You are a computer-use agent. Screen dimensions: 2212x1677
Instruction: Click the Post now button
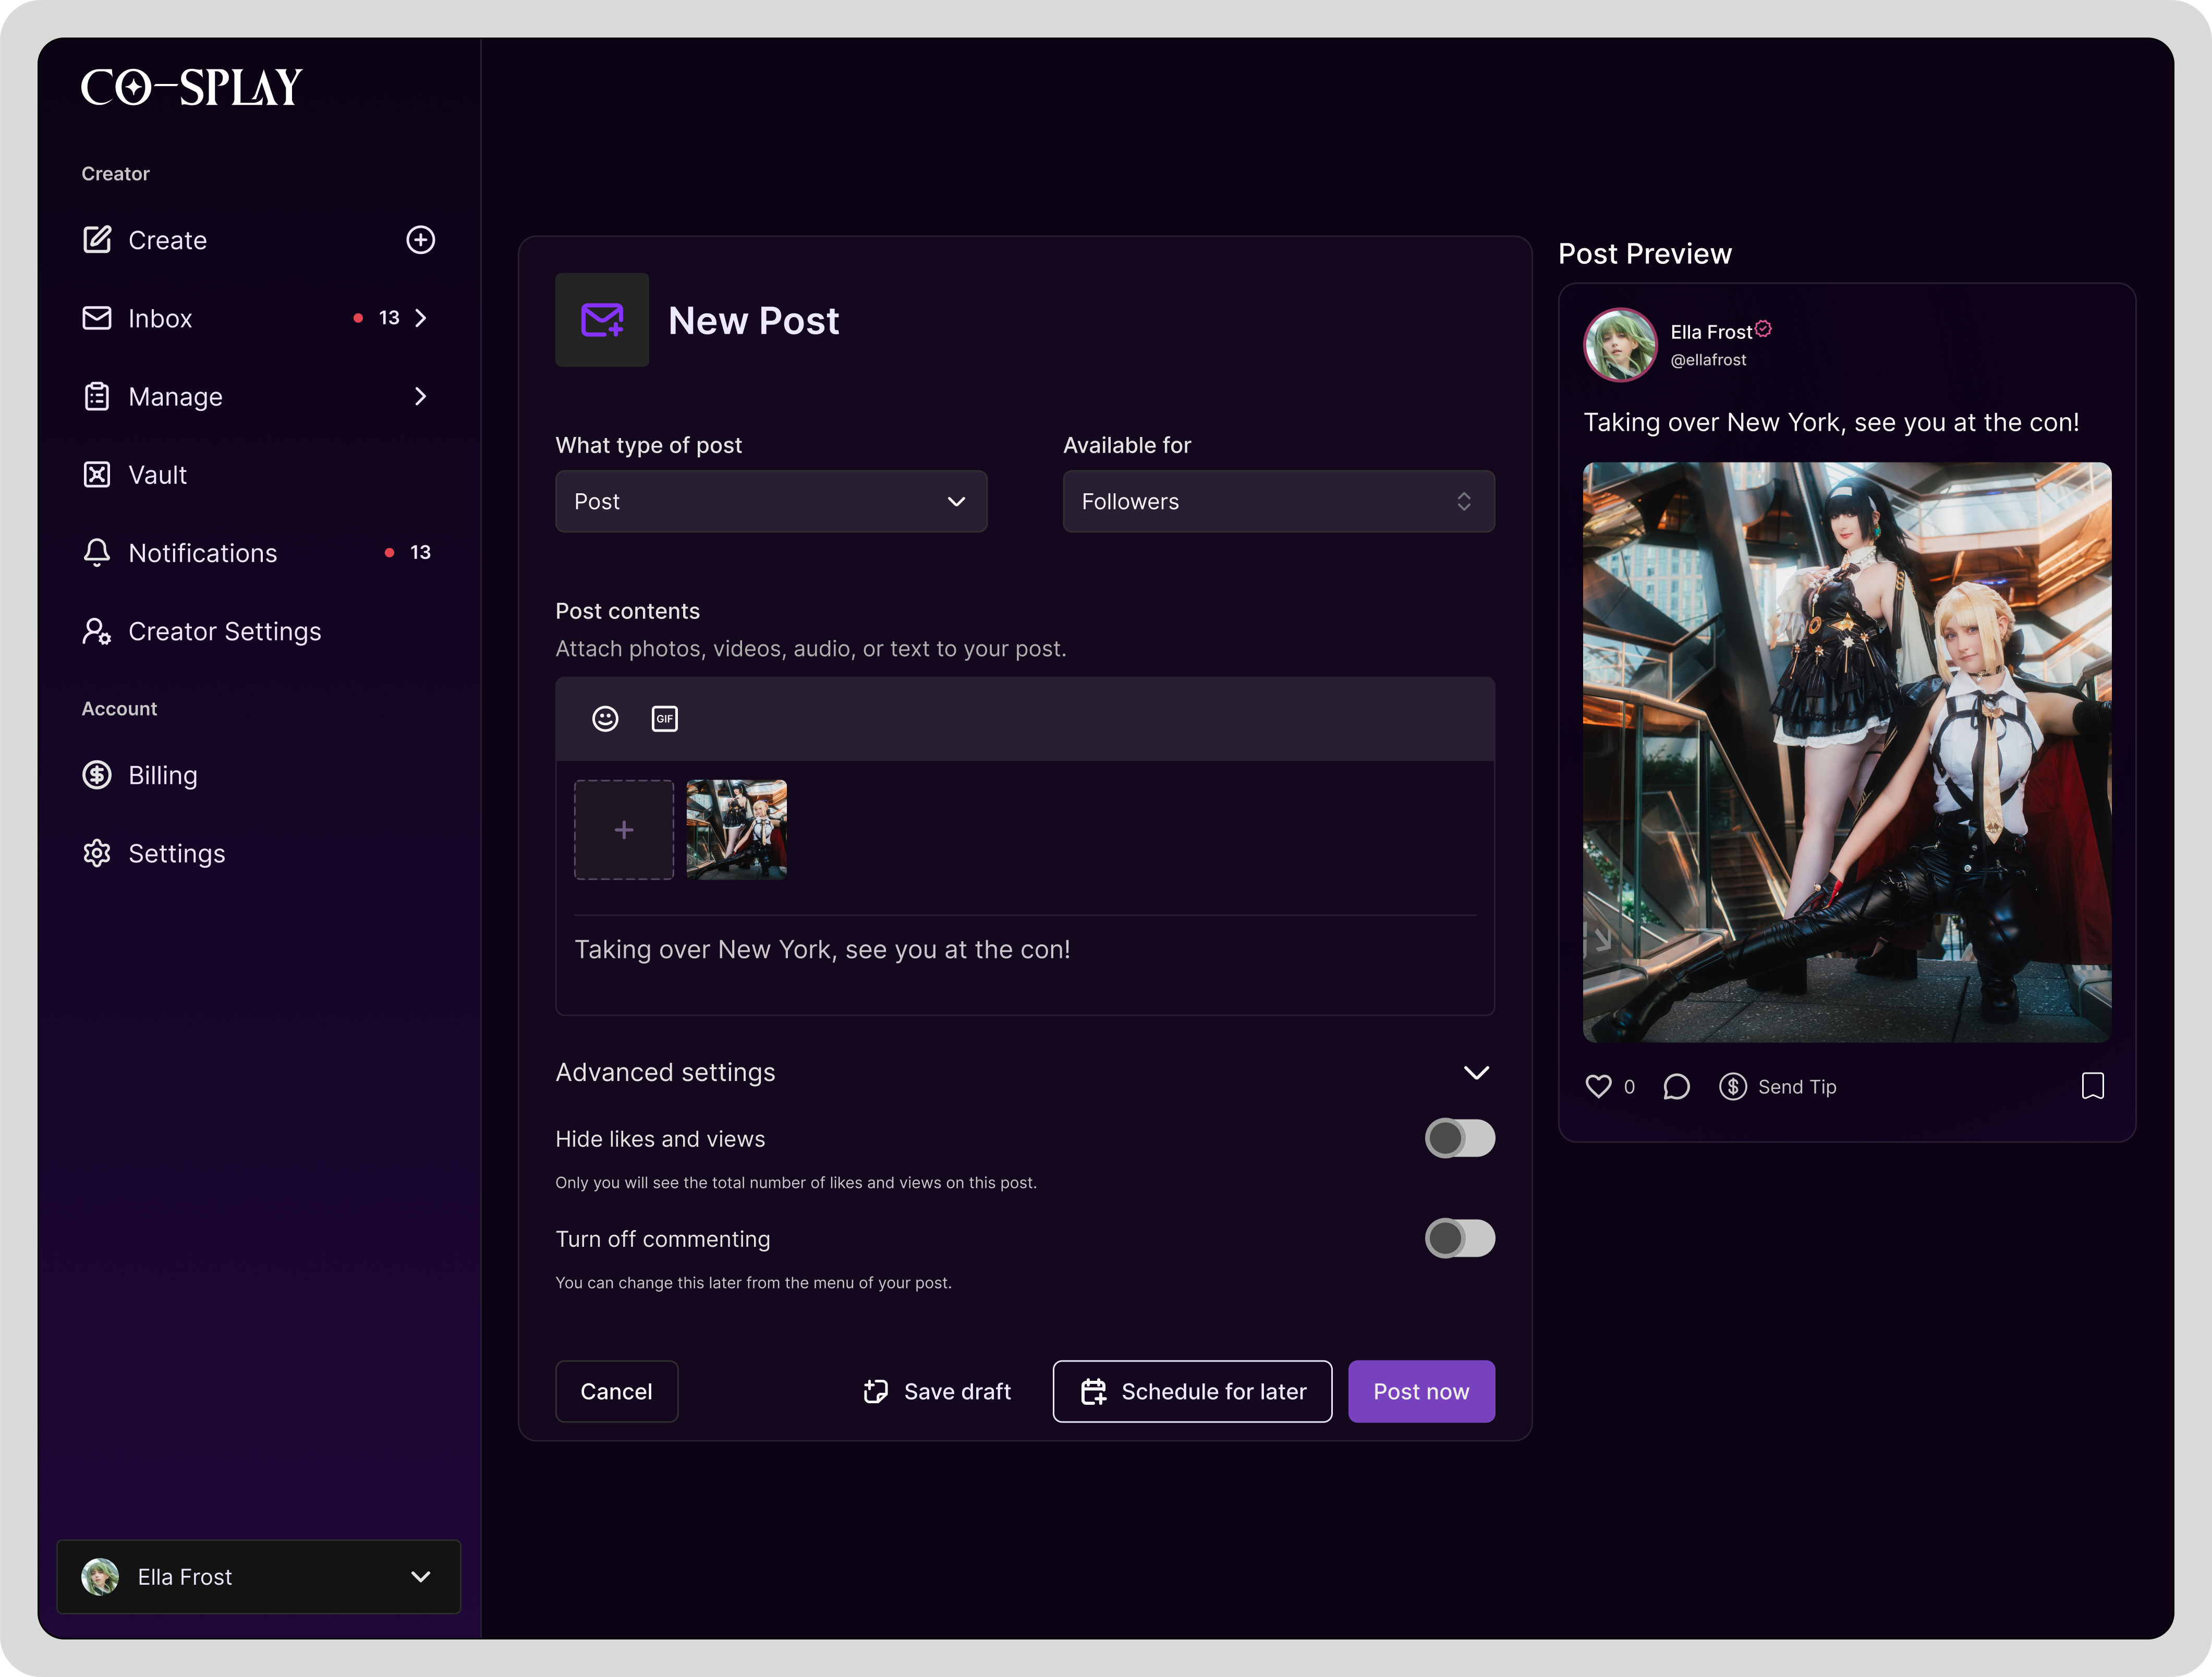tap(1420, 1391)
